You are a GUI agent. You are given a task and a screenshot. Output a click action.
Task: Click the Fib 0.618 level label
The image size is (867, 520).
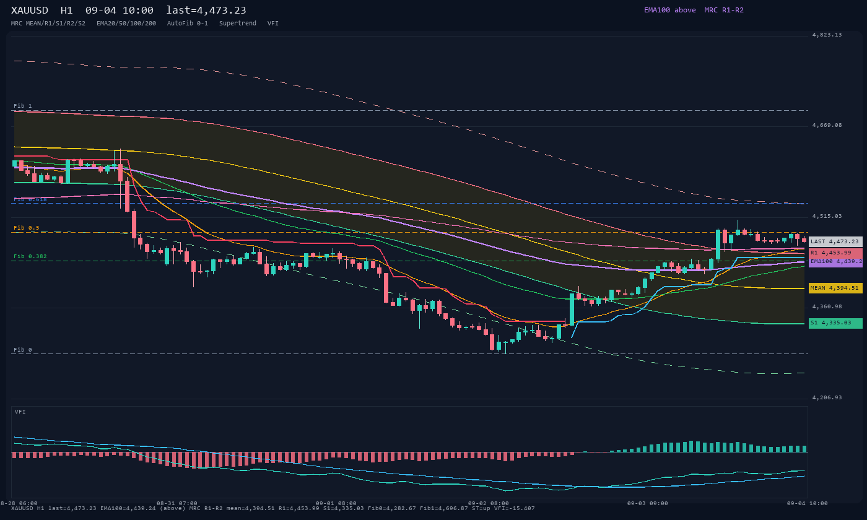click(x=30, y=199)
